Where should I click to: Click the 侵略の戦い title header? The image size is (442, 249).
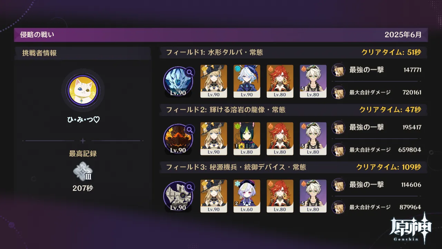(x=37, y=35)
